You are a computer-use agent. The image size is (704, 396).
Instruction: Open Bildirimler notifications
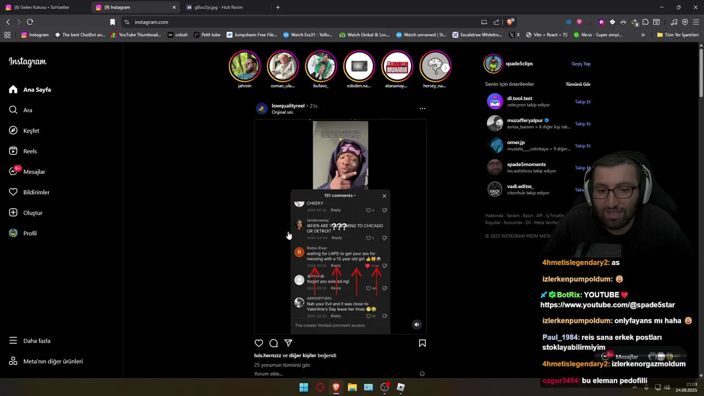coord(29,192)
